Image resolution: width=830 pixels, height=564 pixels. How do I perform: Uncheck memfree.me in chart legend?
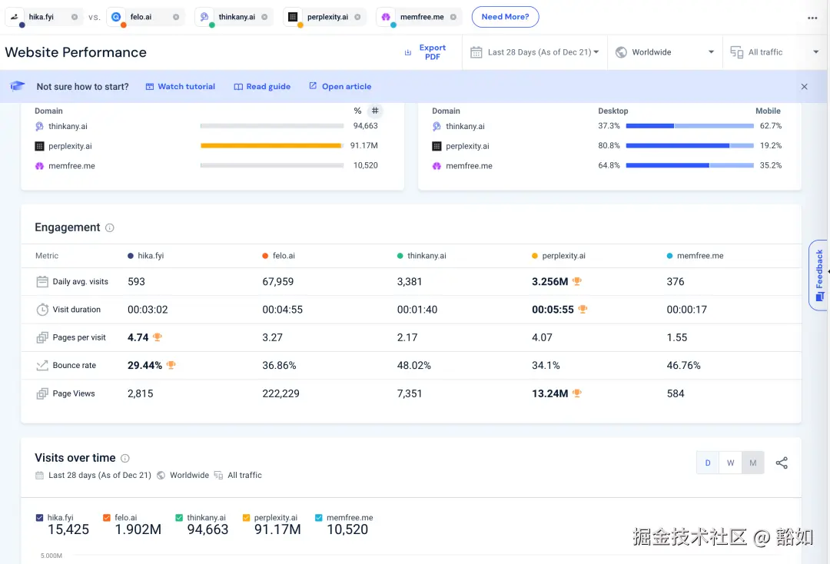point(319,517)
